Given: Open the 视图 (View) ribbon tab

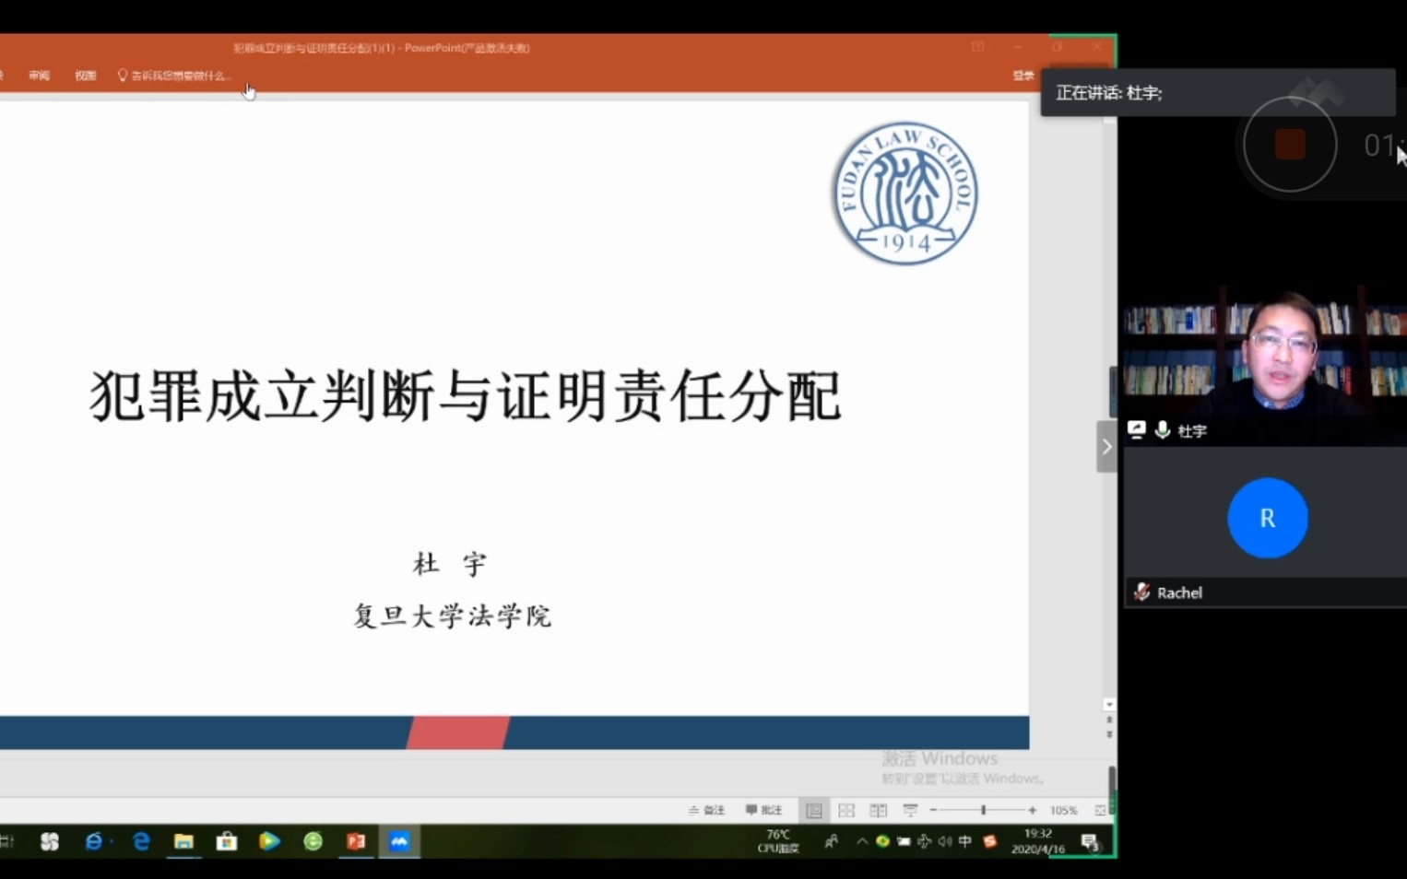Looking at the screenshot, I should pos(85,76).
